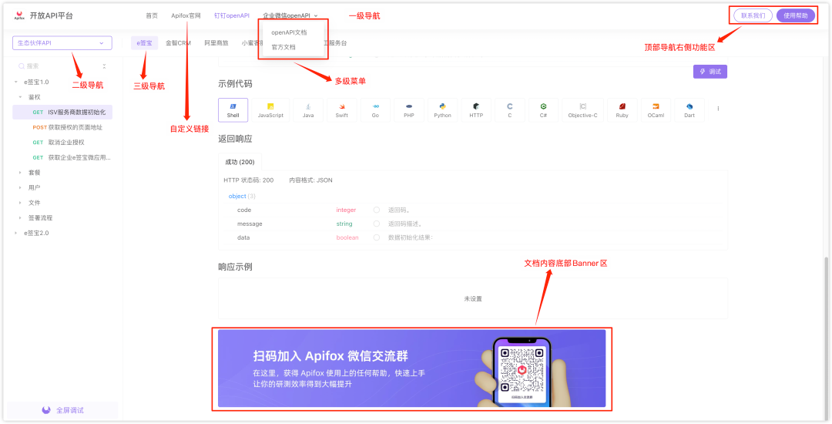Viewport: 832px width, 424px height.
Task: Toggle the circle marker beside message field
Action: click(376, 224)
